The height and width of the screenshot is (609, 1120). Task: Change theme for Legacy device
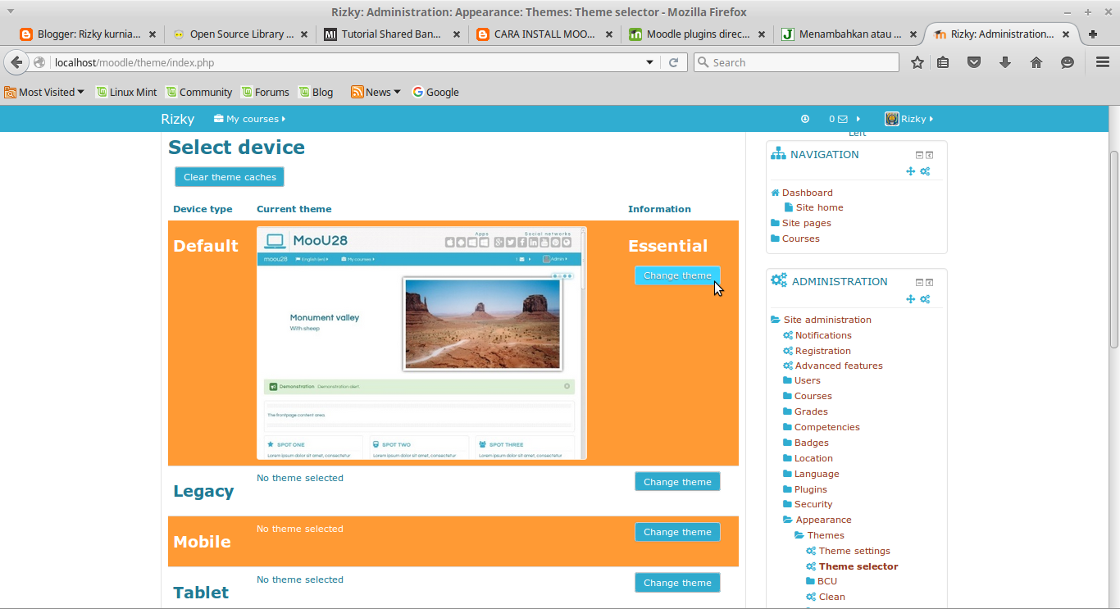pos(677,482)
